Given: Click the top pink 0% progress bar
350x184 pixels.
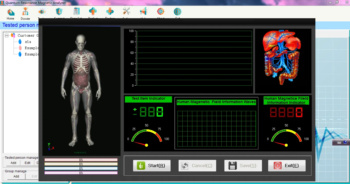Looking at the screenshot, I should pos(81,160).
